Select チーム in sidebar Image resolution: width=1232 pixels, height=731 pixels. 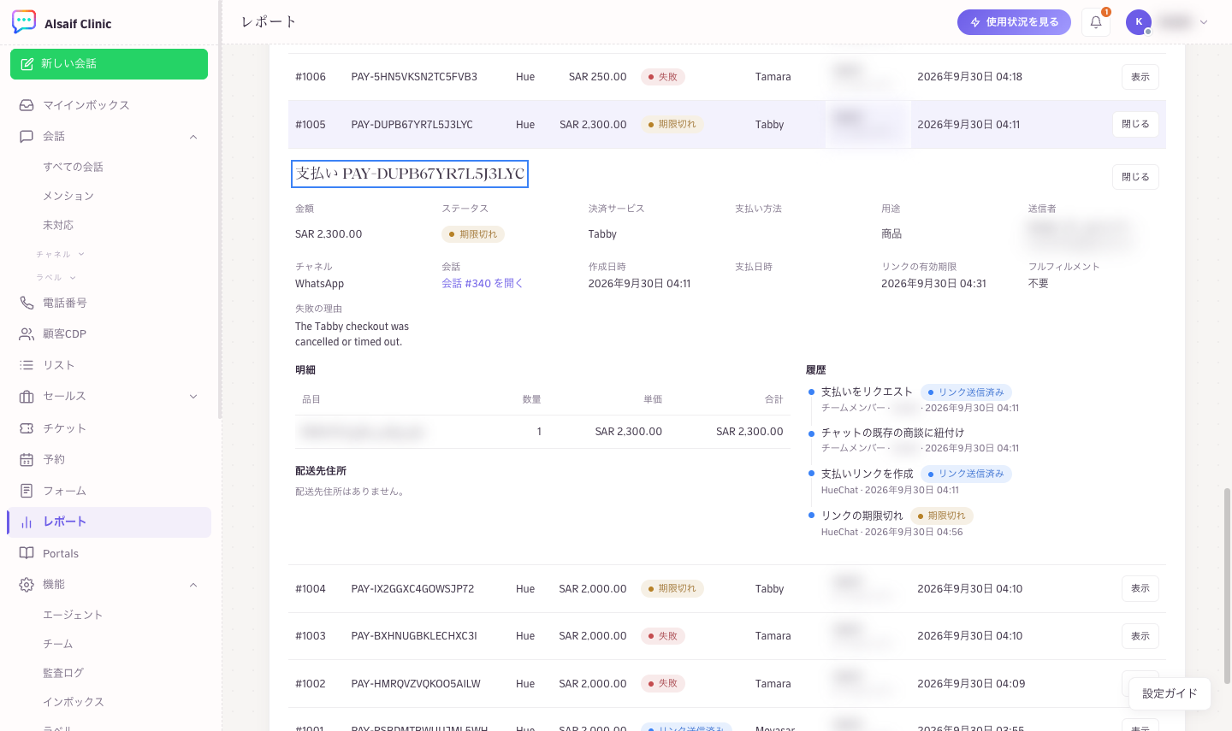click(x=58, y=644)
